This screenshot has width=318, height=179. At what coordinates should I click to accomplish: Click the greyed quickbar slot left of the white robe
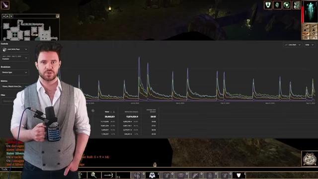[x=138, y=175]
